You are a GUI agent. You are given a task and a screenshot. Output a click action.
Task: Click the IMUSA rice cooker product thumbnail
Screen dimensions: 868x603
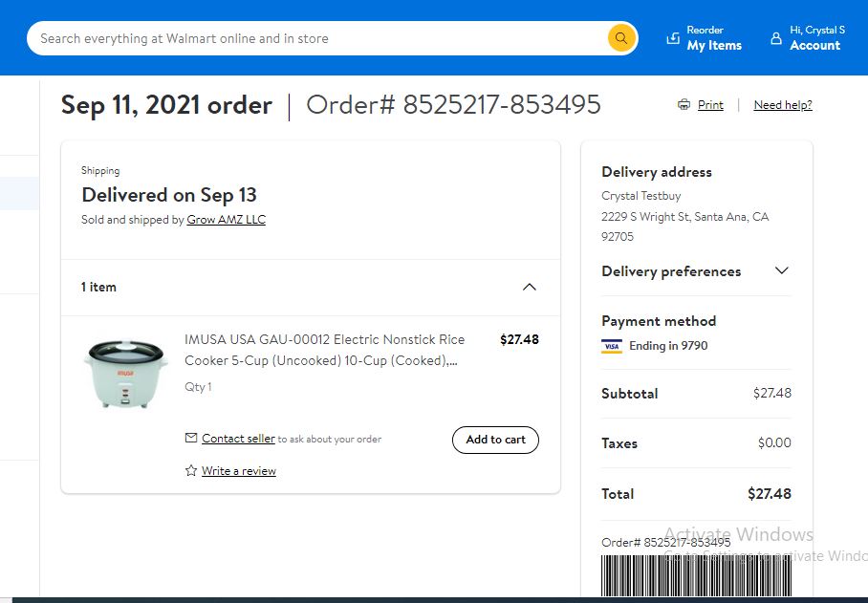[125, 374]
